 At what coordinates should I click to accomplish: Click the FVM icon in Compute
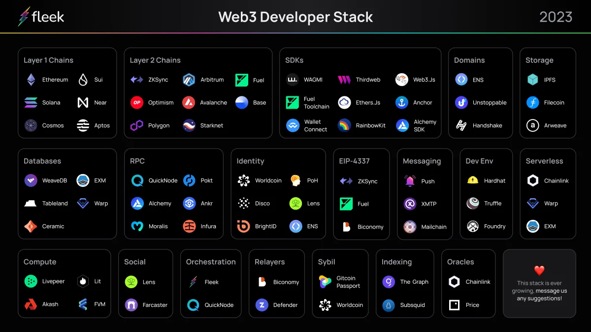coord(83,304)
